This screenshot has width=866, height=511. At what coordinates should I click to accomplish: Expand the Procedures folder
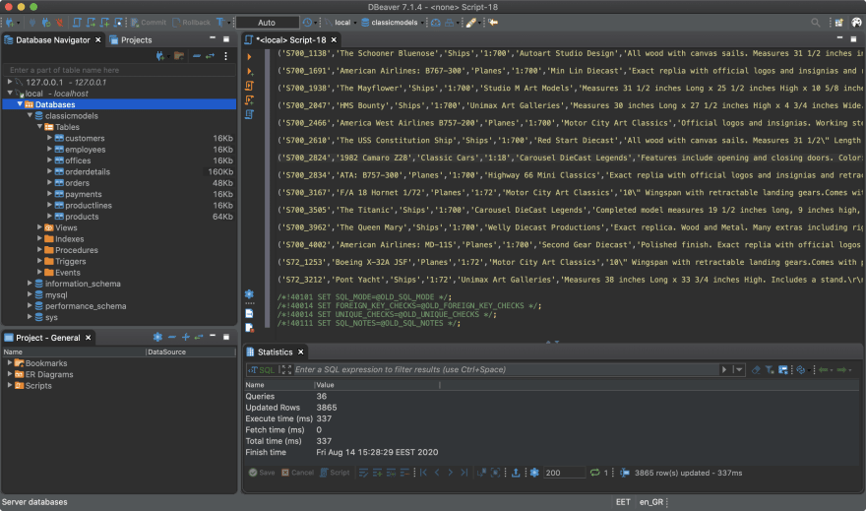tap(39, 250)
